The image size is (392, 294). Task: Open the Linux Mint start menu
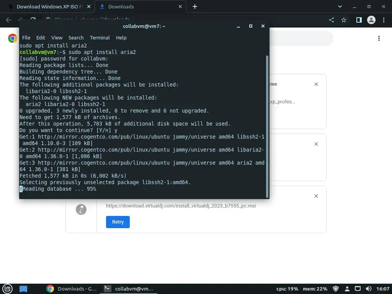pyautogui.click(x=8, y=289)
